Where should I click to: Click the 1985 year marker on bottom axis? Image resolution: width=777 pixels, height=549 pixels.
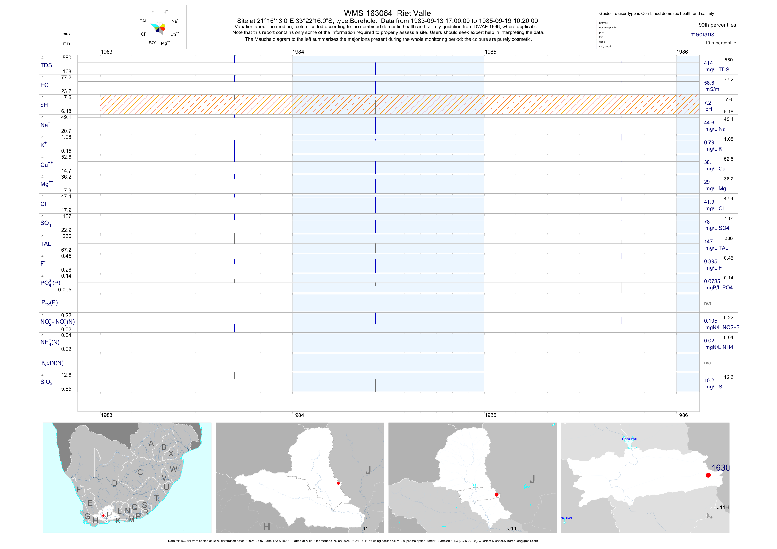point(490,415)
